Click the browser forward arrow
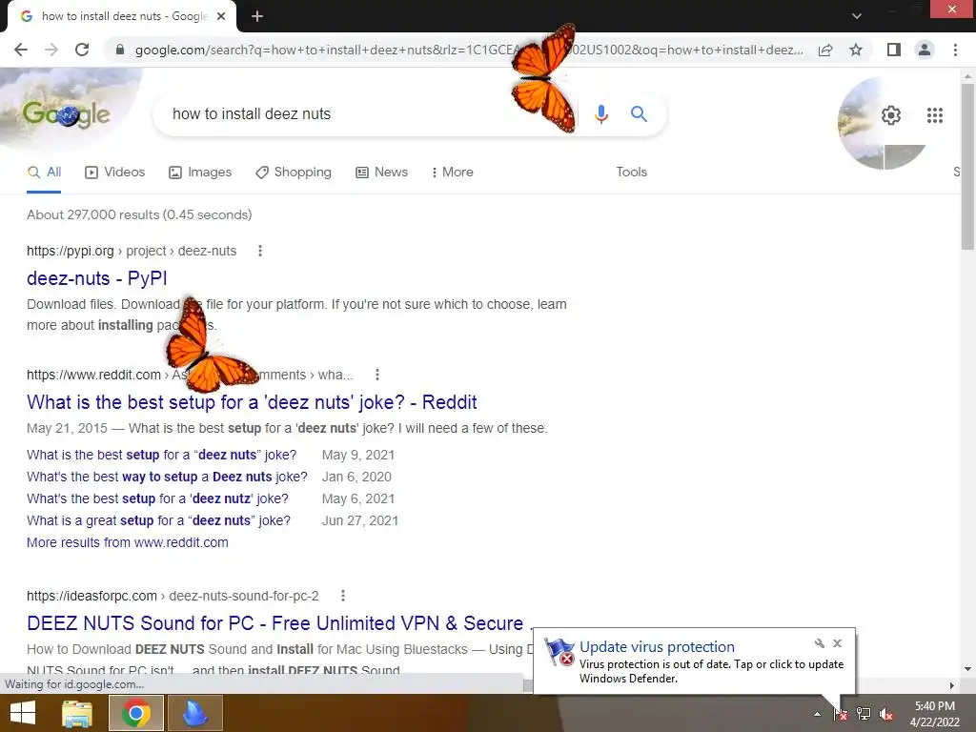 tap(51, 50)
